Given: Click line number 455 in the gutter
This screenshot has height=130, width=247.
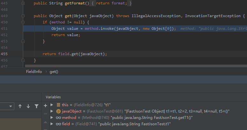Looking at the screenshot, I should 4,54.
